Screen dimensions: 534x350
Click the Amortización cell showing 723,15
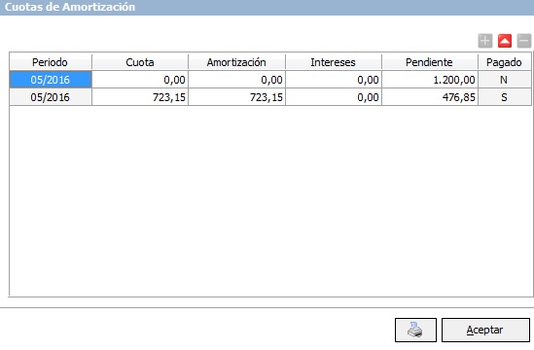point(236,97)
